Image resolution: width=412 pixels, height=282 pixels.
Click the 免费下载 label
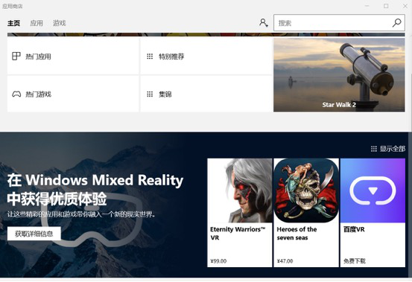click(x=355, y=261)
